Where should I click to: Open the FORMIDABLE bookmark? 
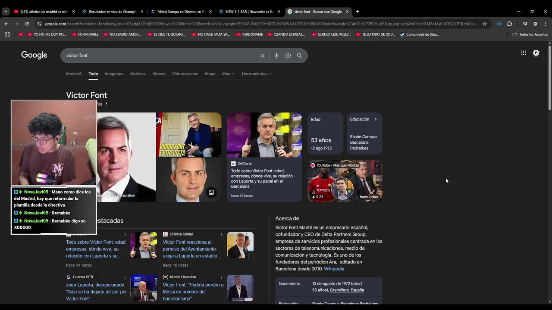click(x=85, y=34)
